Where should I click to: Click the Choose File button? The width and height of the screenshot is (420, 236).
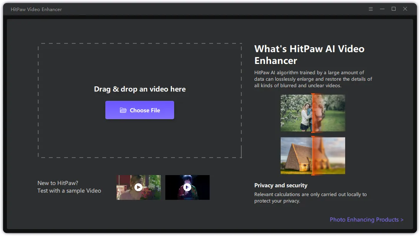(x=140, y=110)
